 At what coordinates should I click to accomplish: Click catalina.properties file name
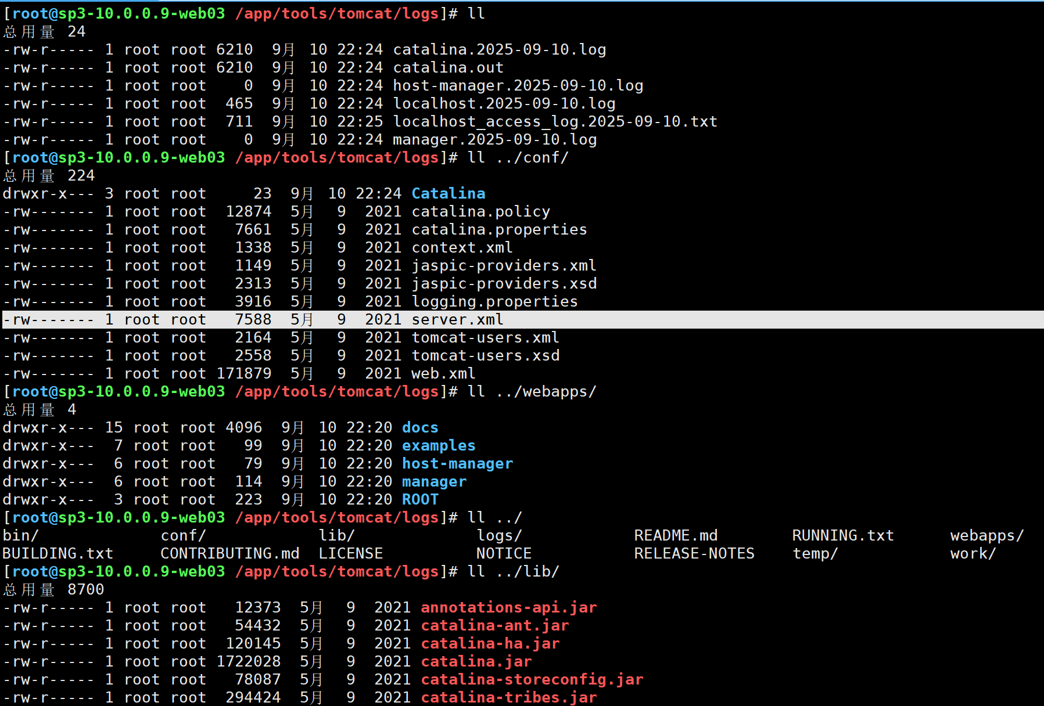pyautogui.click(x=500, y=229)
